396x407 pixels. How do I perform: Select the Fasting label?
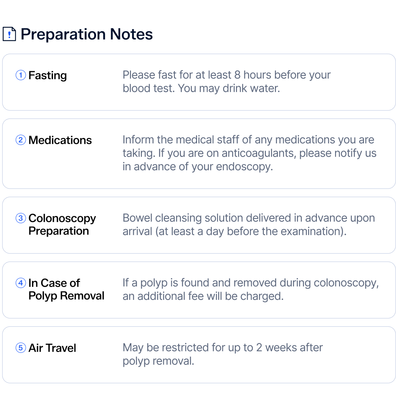(47, 75)
